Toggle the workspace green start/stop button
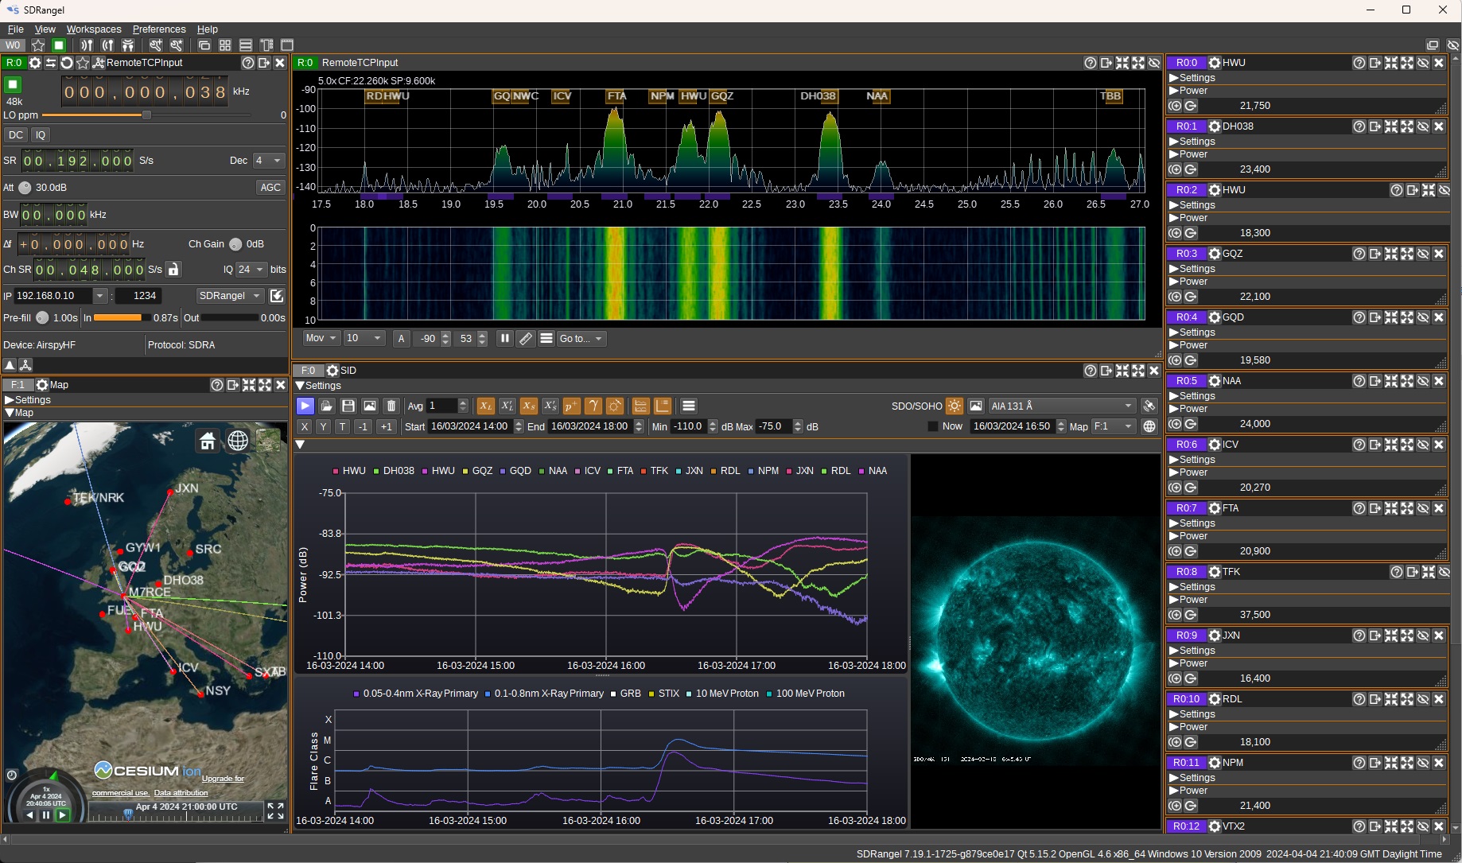The image size is (1462, 863). click(x=59, y=45)
